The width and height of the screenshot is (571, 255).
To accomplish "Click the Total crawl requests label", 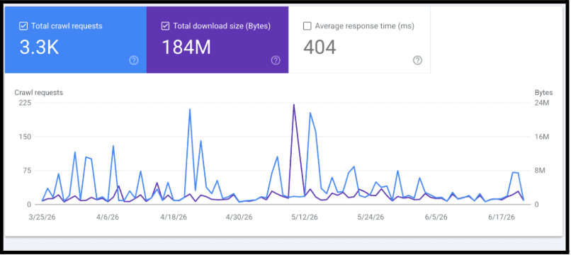I will click(67, 26).
